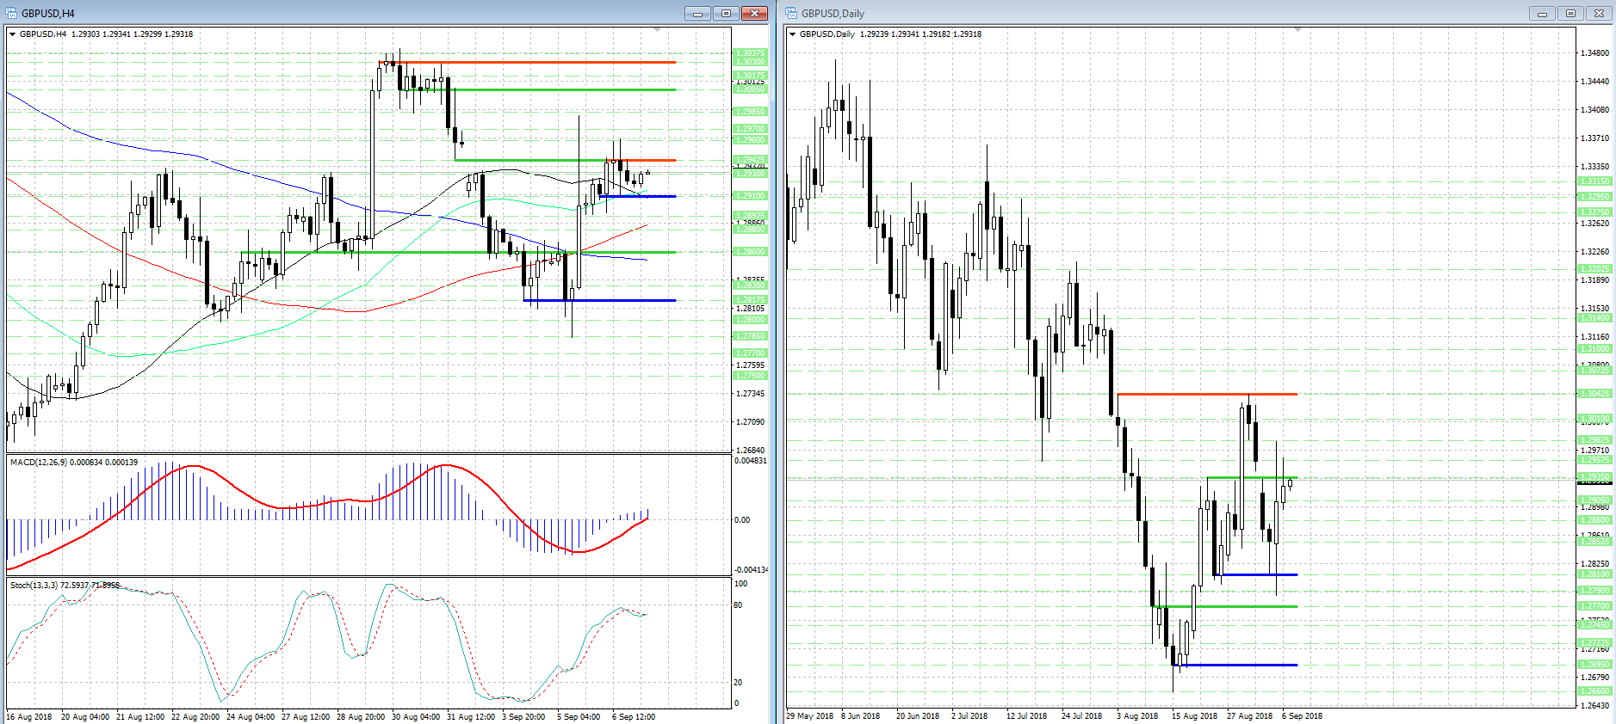1616x724 pixels.
Task: Click the 1.26950 price label on Daily axis
Action: (1594, 665)
